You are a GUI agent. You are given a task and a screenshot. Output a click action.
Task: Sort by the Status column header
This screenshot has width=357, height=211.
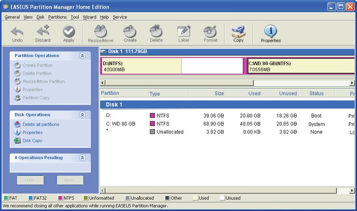317,93
